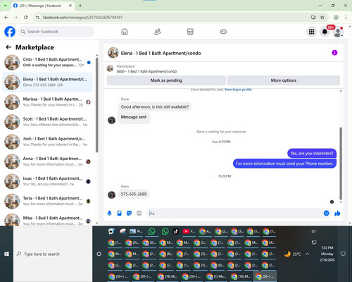
Task: Open the Anna conversation
Action: coord(48,161)
